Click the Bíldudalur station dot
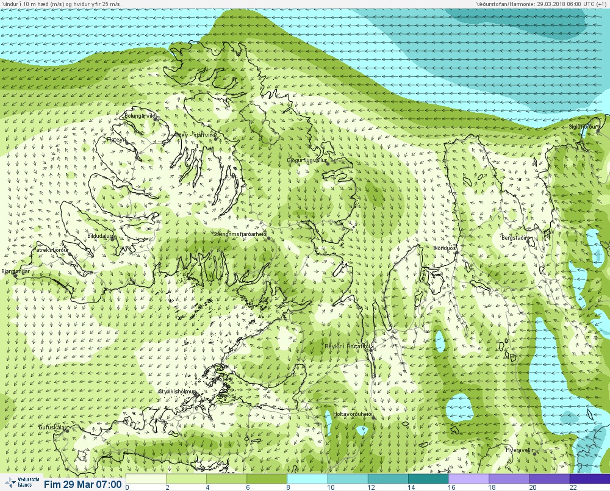 coord(113,239)
